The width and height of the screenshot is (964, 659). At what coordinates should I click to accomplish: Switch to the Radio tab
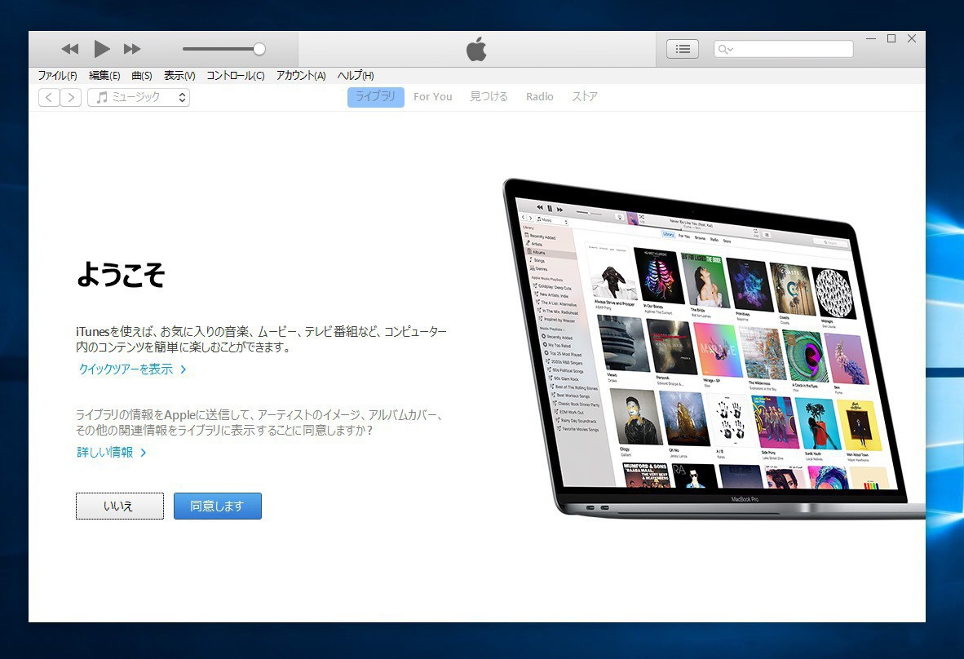(x=540, y=96)
